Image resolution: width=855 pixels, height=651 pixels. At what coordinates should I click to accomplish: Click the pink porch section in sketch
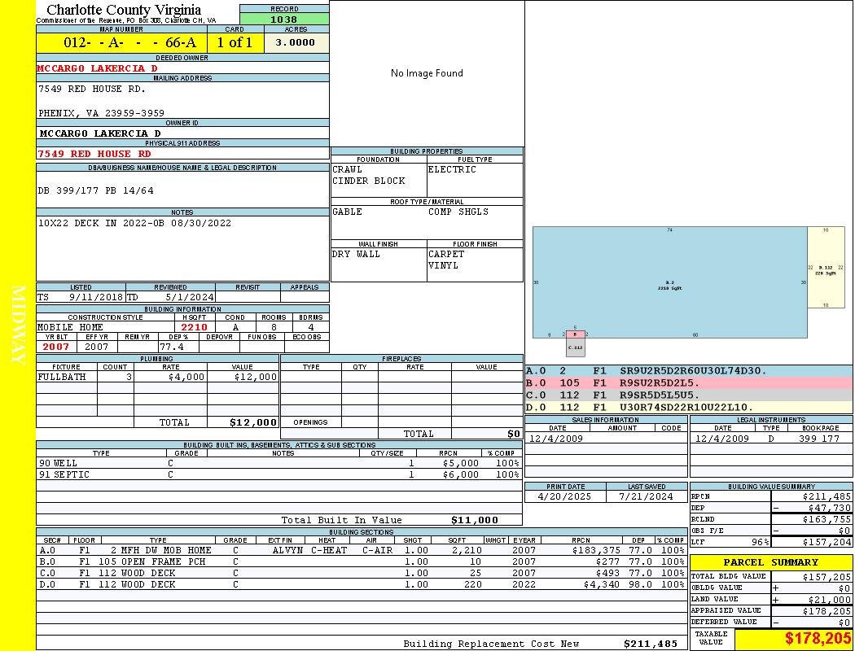click(x=575, y=334)
